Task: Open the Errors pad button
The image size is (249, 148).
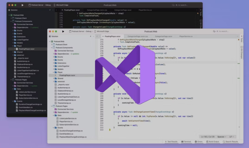Action: pyautogui.click(x=199, y=142)
